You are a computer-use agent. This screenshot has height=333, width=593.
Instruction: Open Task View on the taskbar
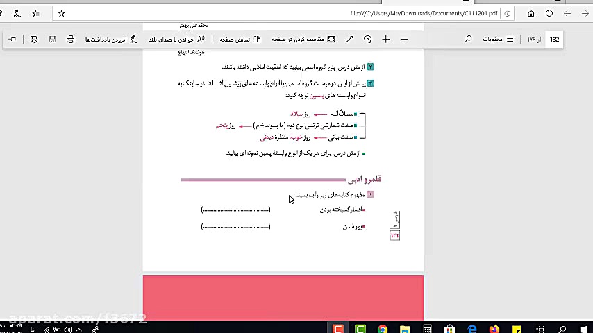[540, 329]
